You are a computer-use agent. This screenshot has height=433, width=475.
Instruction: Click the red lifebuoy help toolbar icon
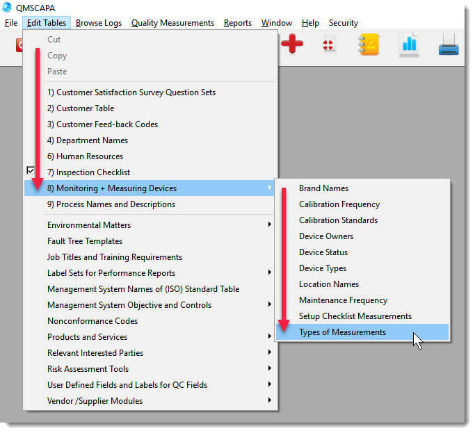click(329, 45)
